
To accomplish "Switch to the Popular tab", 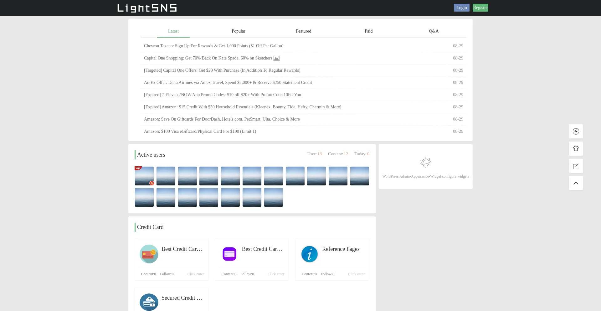I will coord(239,31).
